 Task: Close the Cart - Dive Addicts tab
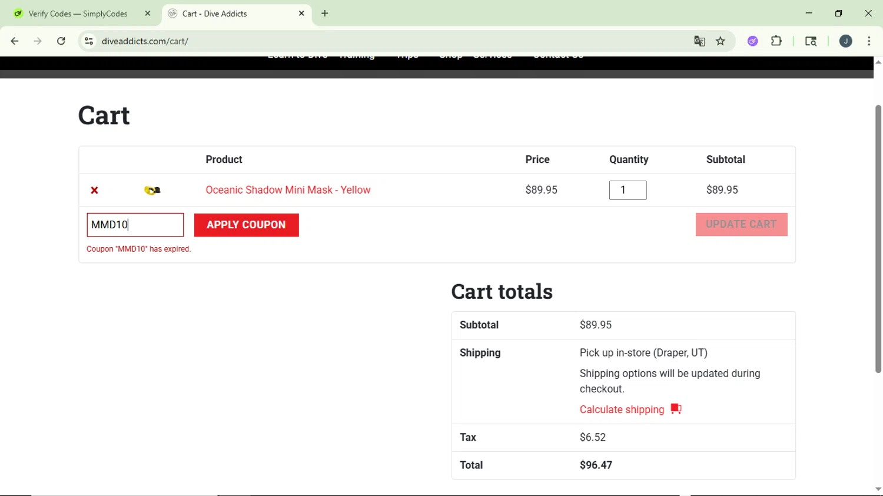tap(302, 14)
